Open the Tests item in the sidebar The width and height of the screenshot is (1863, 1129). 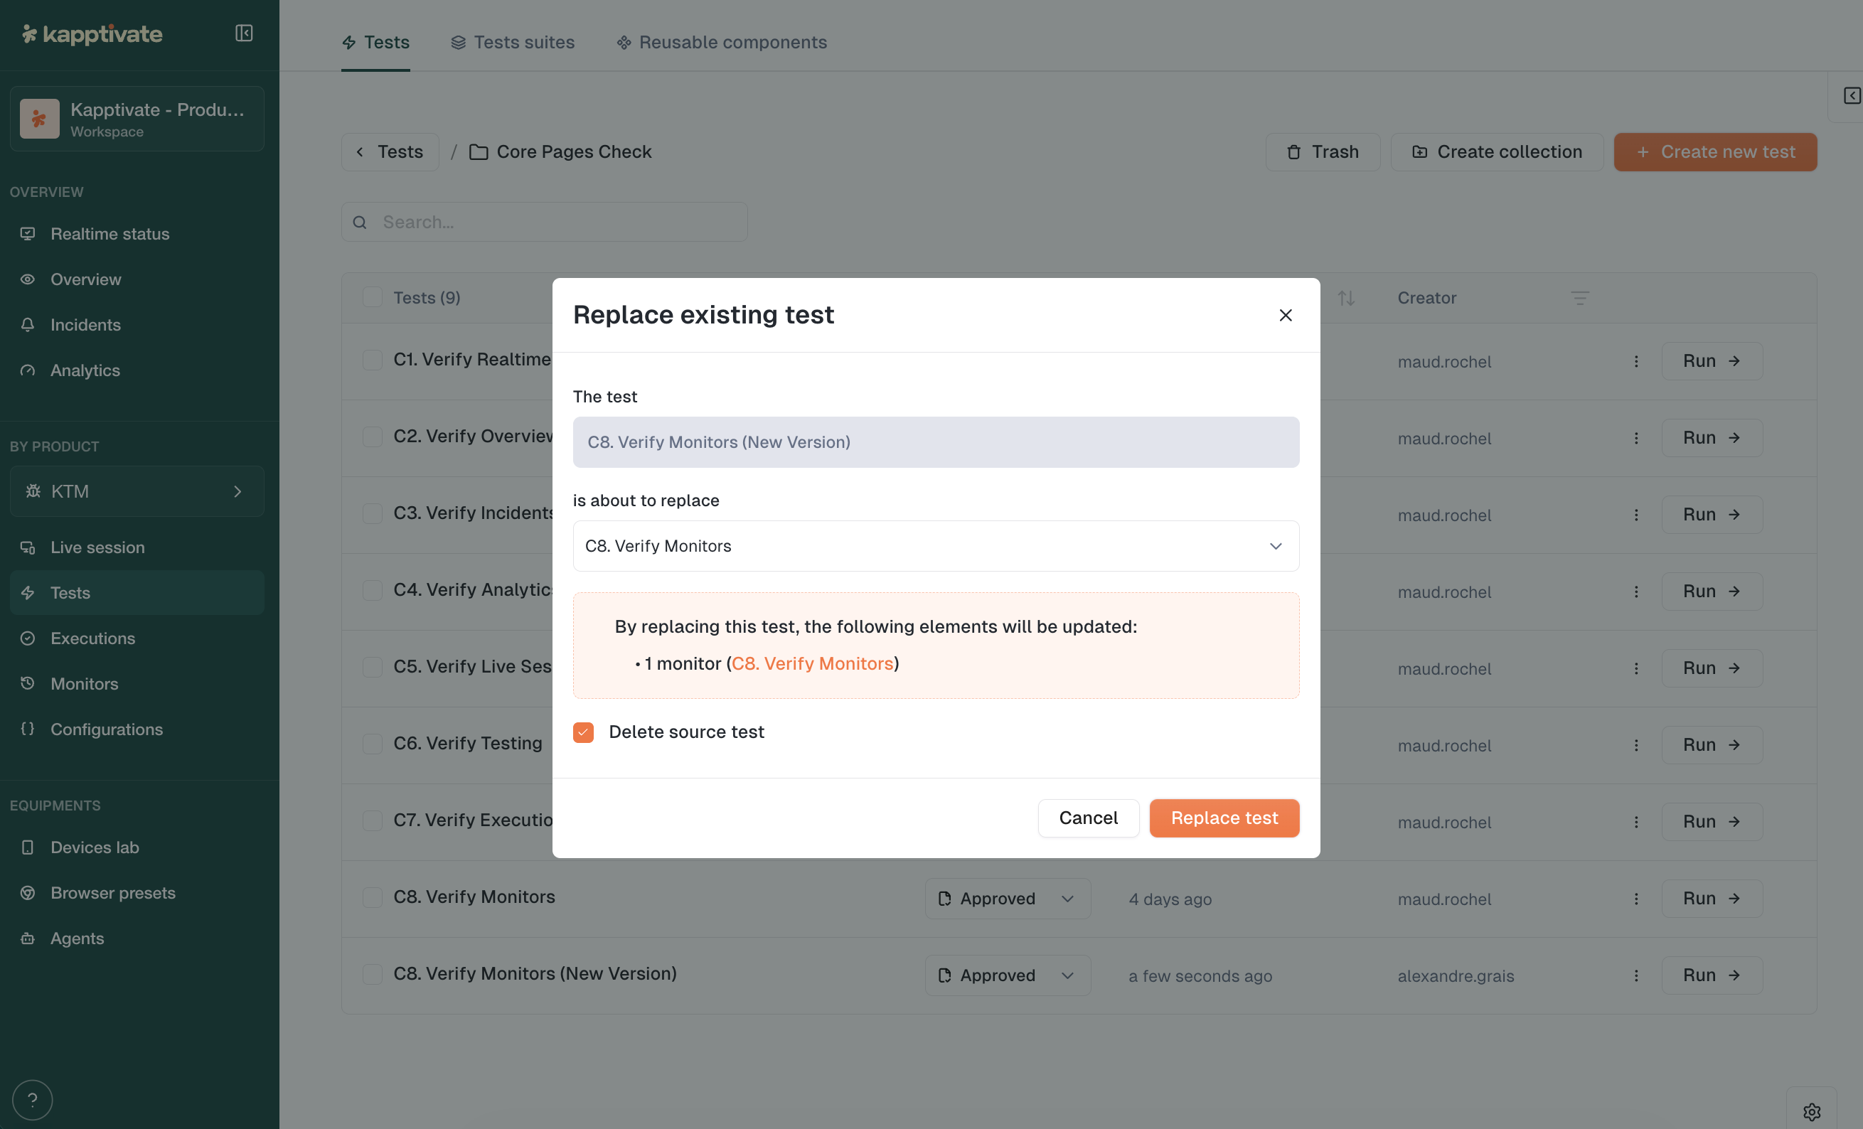137,593
